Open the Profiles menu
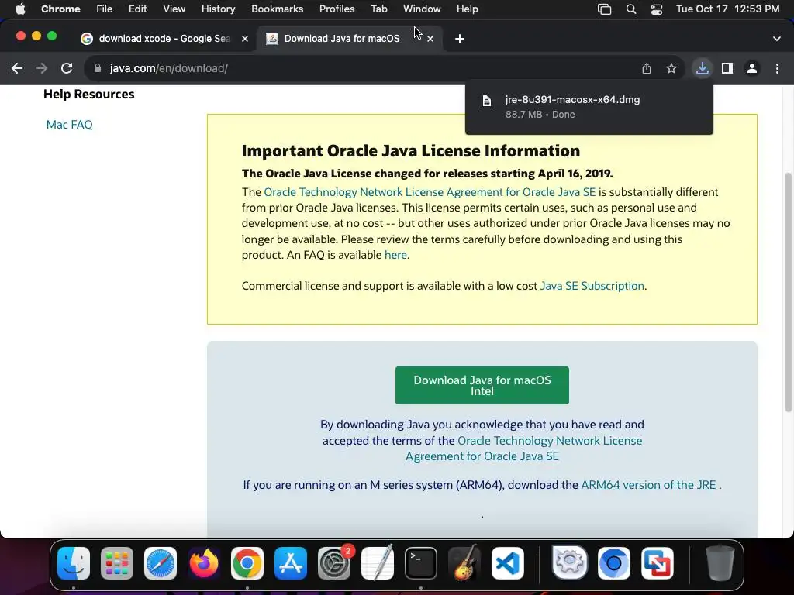Screen dimensions: 794x595 (x=337, y=9)
